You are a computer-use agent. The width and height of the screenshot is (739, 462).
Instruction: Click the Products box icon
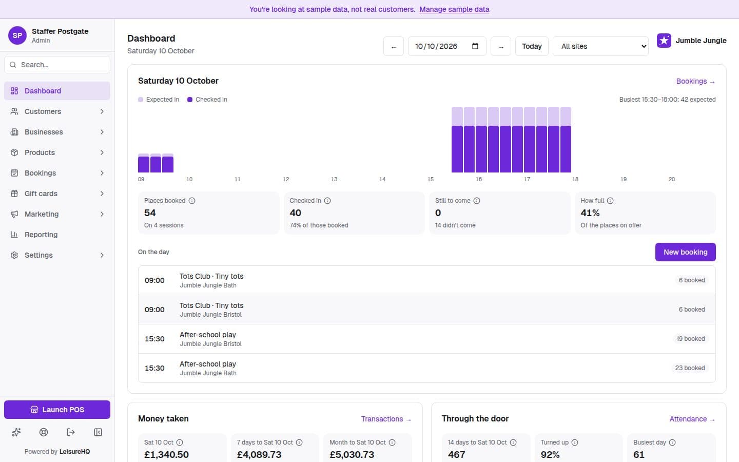tap(14, 152)
